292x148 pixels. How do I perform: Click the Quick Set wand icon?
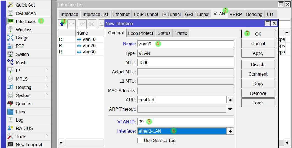(11, 5)
